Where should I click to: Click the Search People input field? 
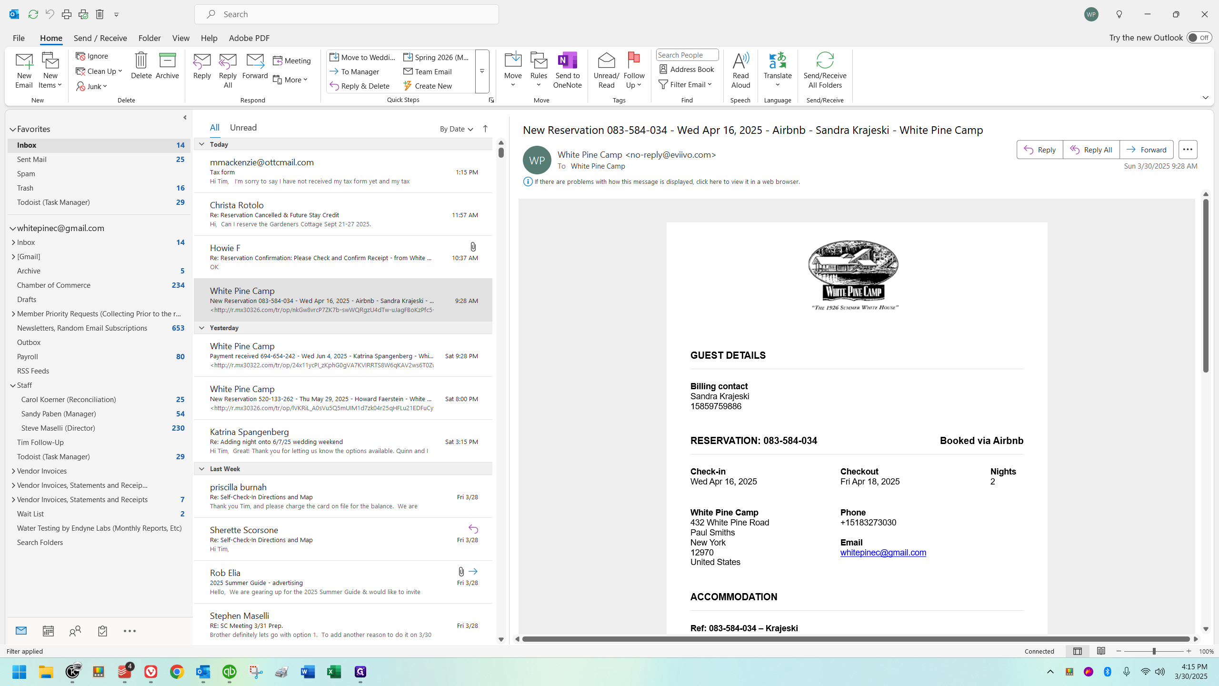pos(686,55)
